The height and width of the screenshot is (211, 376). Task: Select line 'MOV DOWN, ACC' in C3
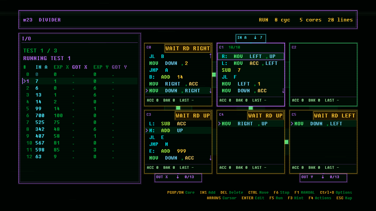pyautogui.click(x=178, y=158)
